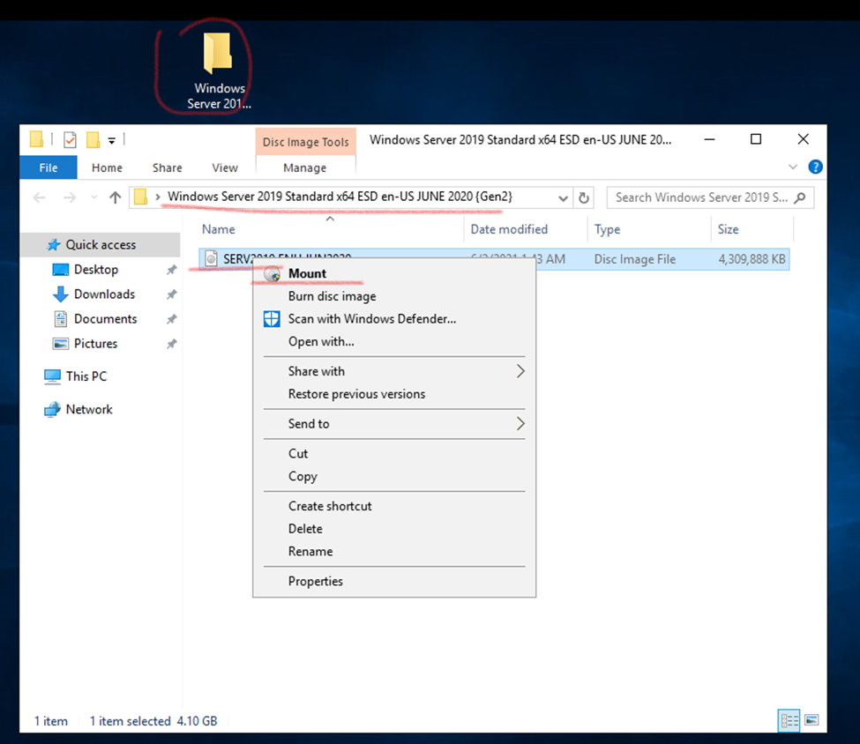Click the Properties icon in Quick Access Toolbar
Viewport: 860px width, 744px height.
[71, 139]
